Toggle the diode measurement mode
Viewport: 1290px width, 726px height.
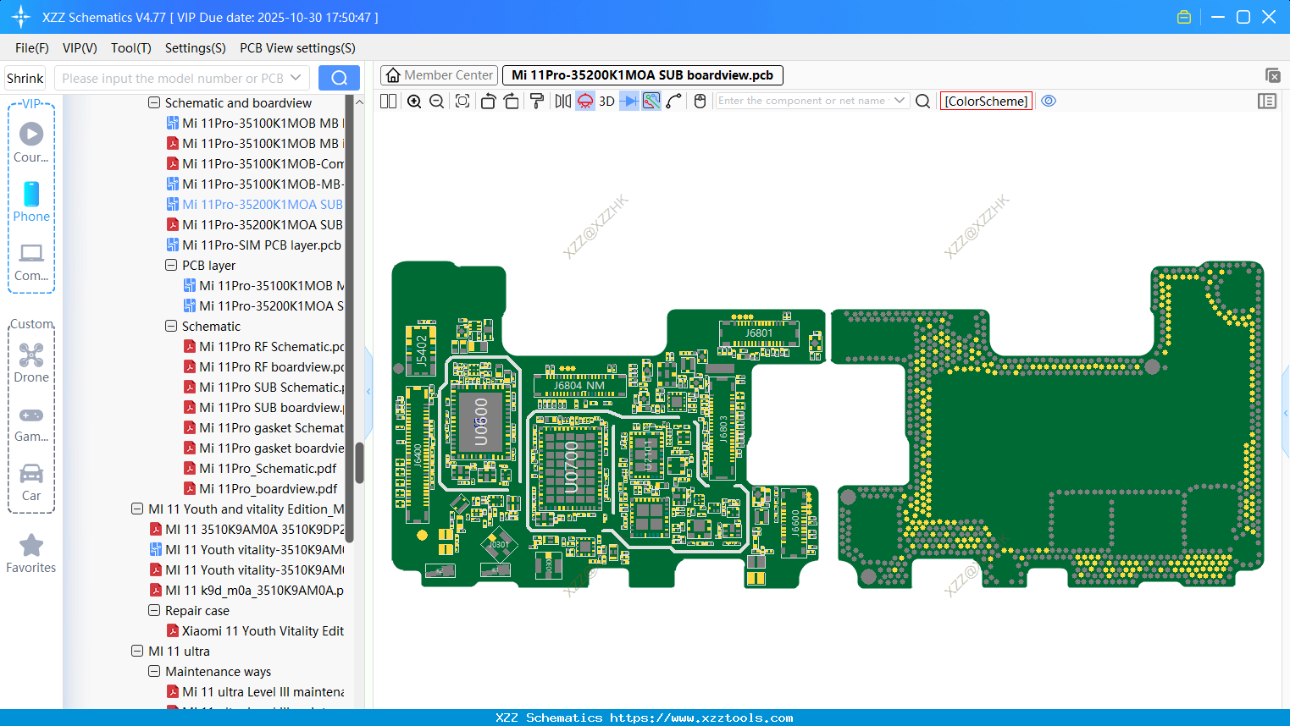pos(629,101)
